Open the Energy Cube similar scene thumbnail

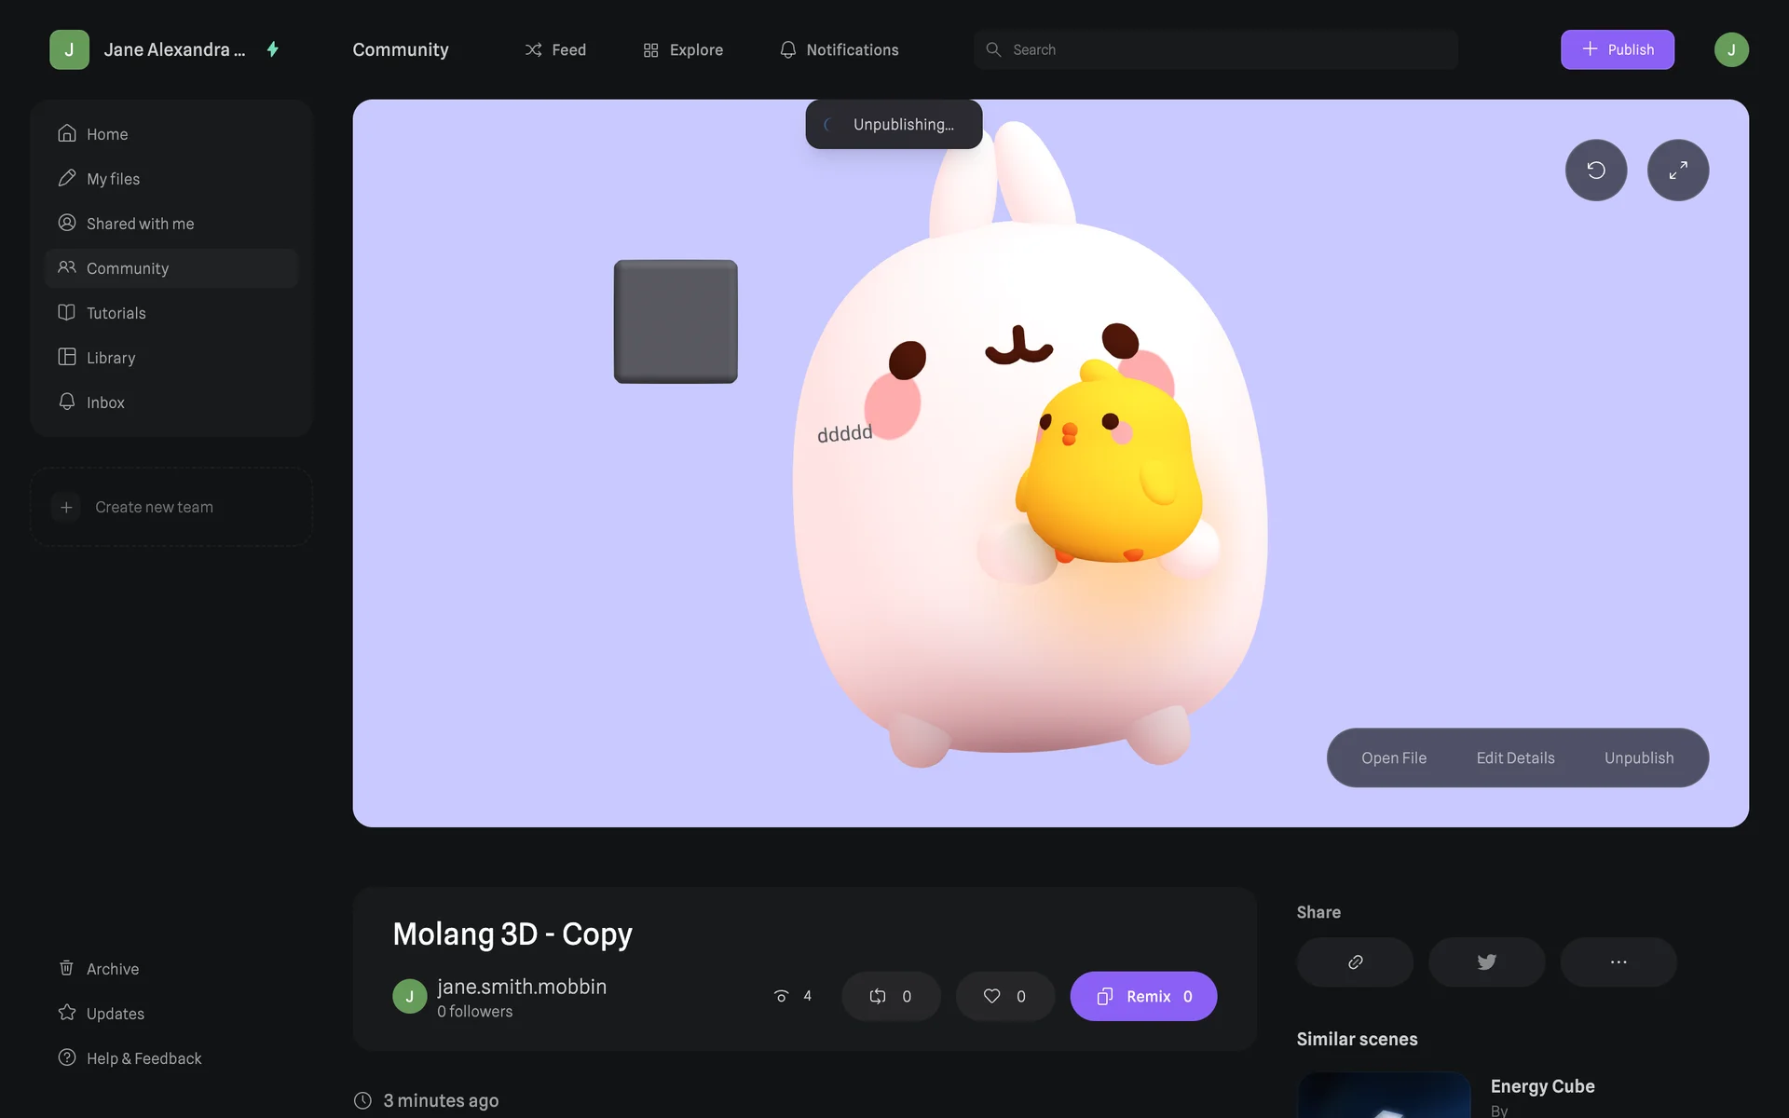click(1383, 1096)
